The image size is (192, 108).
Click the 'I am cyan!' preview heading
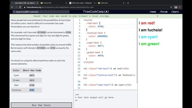(x=148, y=37)
